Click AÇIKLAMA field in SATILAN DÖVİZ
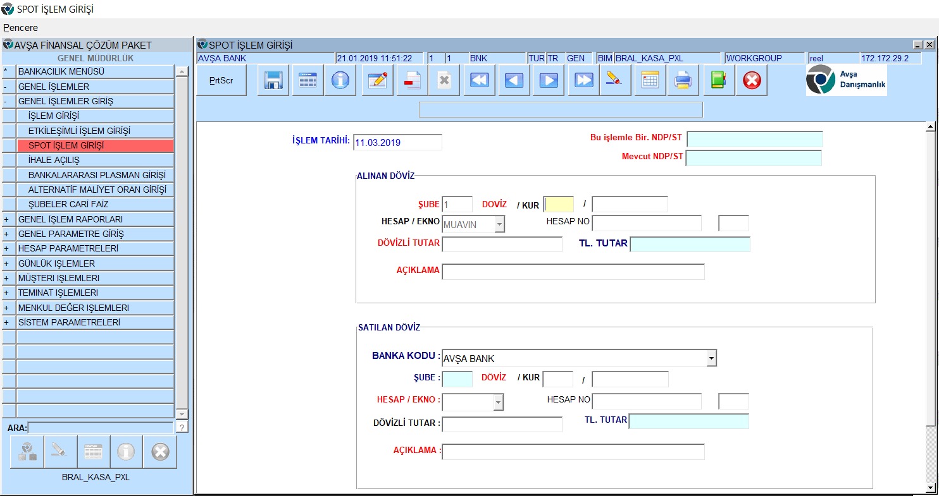 tap(573, 452)
